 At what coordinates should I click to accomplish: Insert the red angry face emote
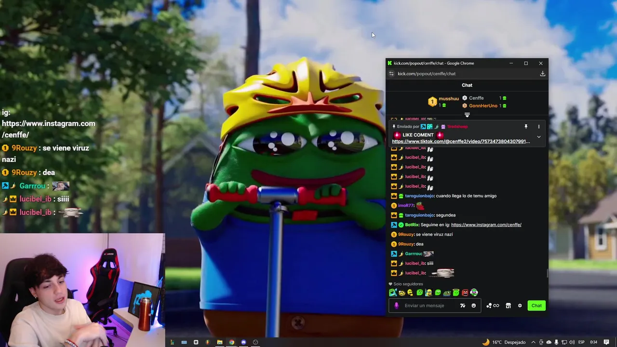pos(465,293)
